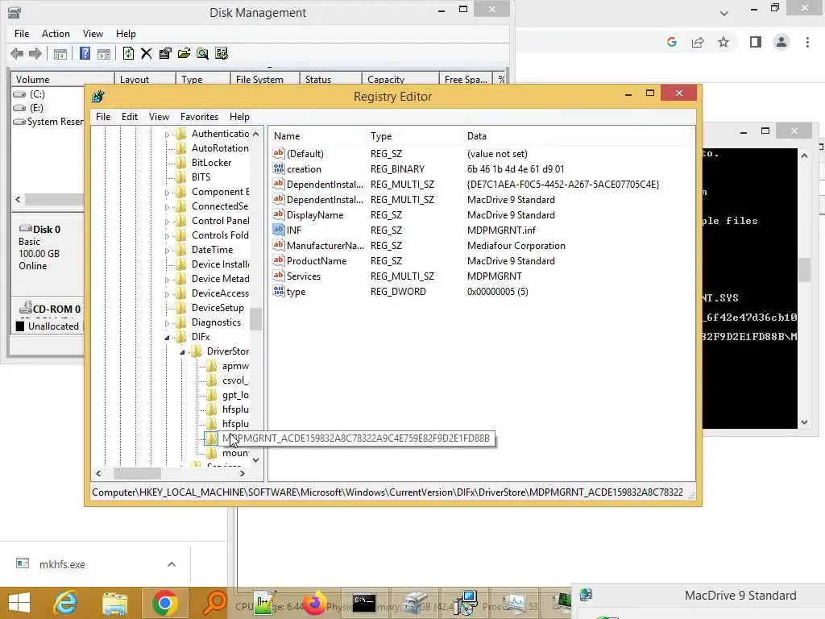Click Show/Hide Action Pane toolbar icon

click(104, 54)
